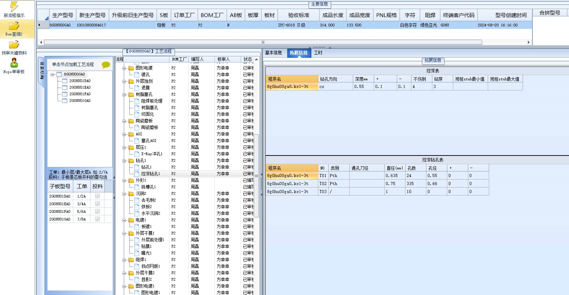This screenshot has width=569, height=295.
Task: Click the 树脂塞孔 folder icon
Action: [131, 95]
